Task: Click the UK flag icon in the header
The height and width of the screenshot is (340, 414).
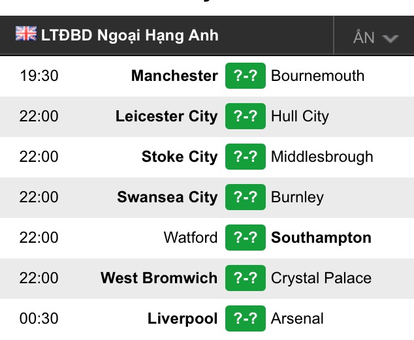Action: pyautogui.click(x=26, y=33)
